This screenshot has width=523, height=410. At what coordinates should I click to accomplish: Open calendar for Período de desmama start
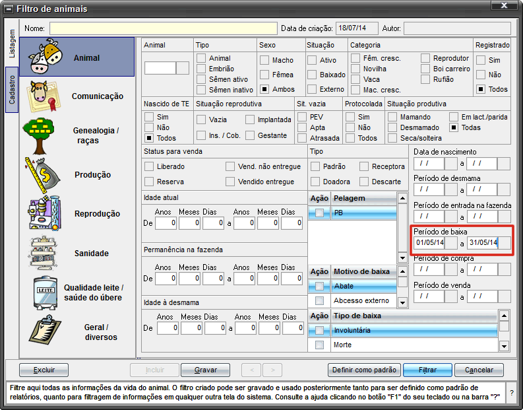[x=451, y=189]
